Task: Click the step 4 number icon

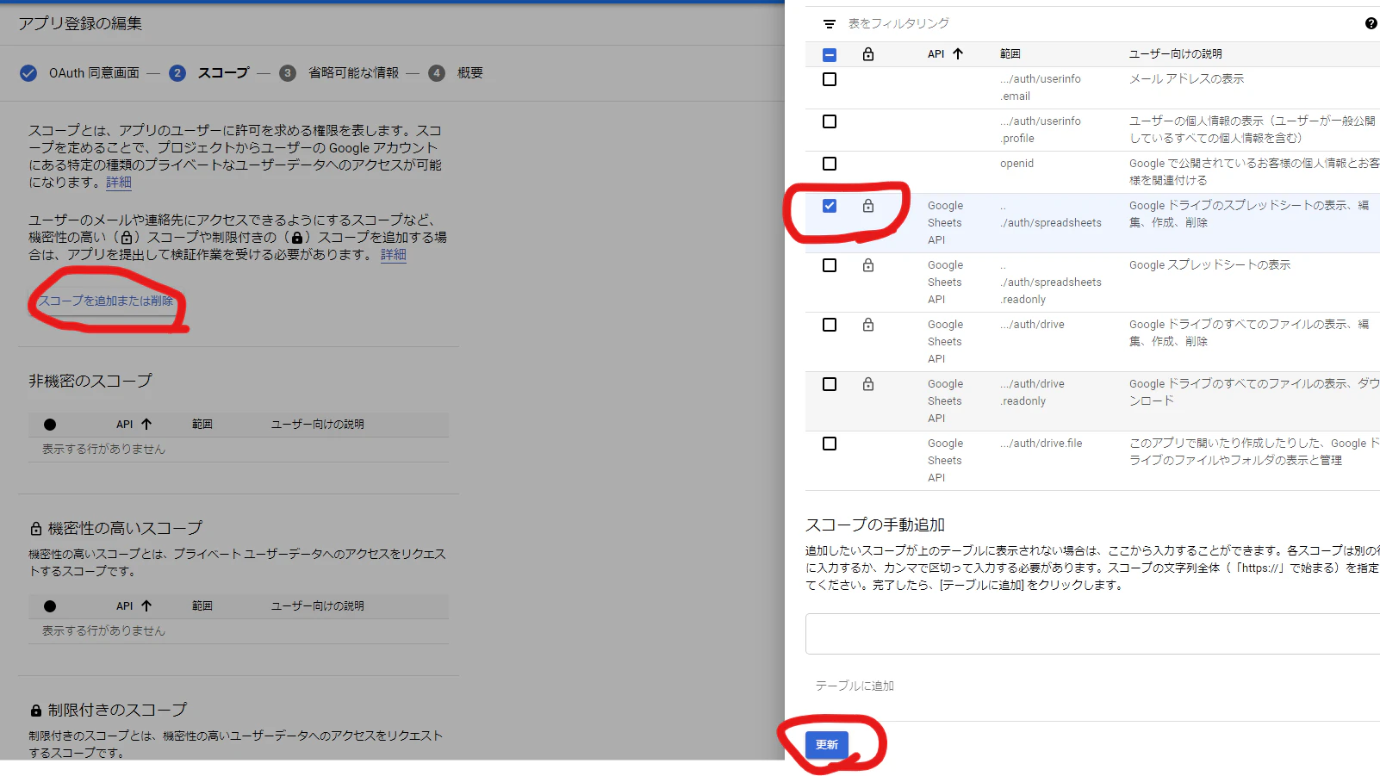Action: [x=437, y=73]
